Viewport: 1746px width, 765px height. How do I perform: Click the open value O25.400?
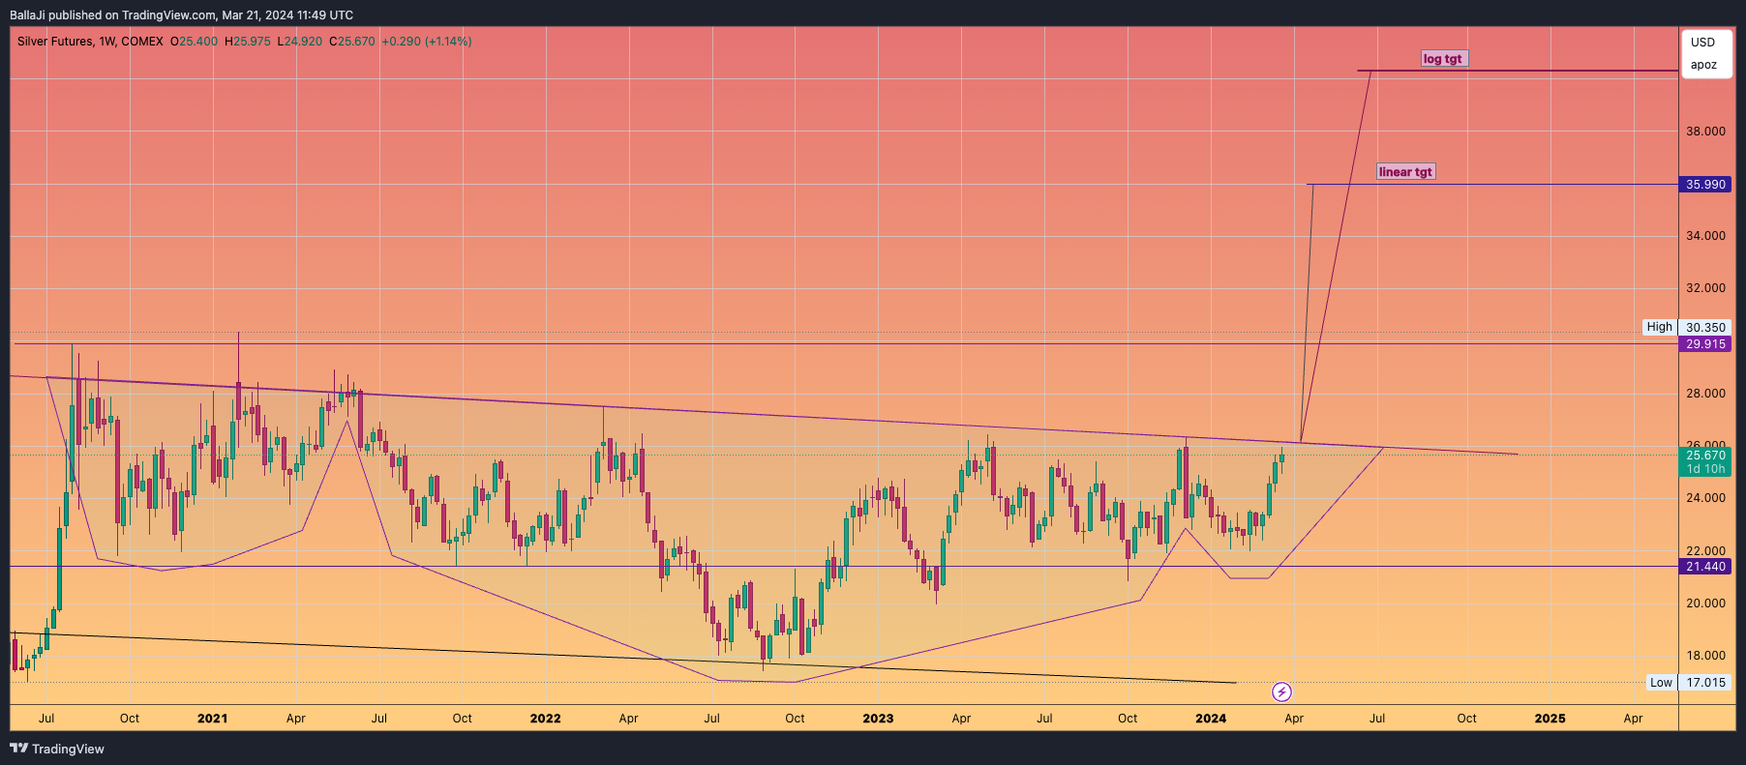195,42
